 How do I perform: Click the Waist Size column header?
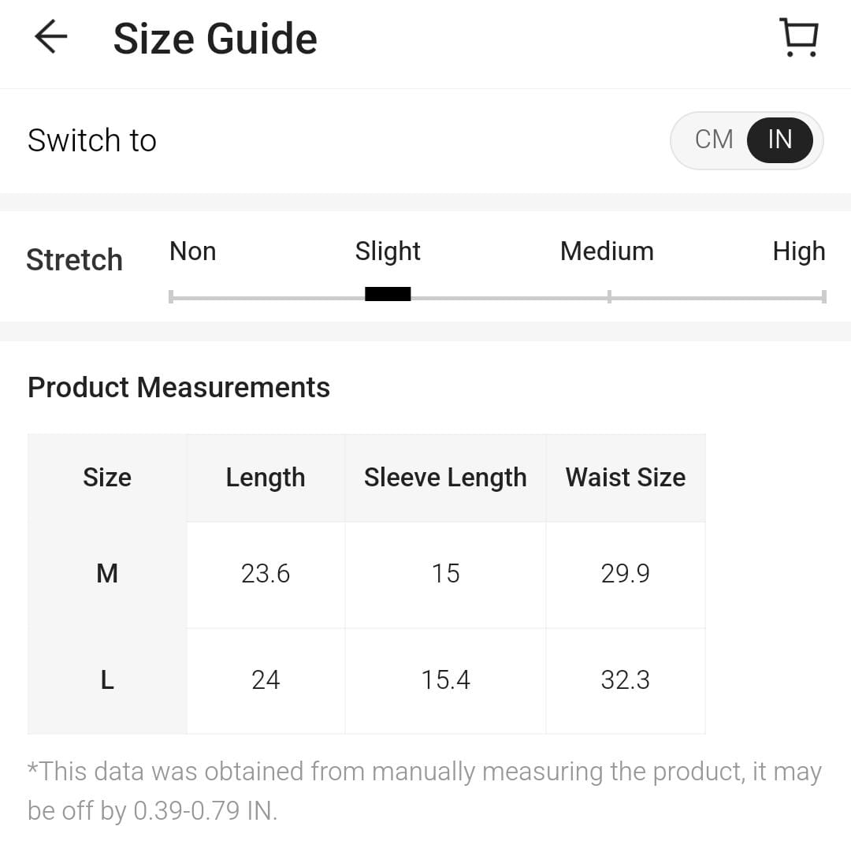pos(626,478)
